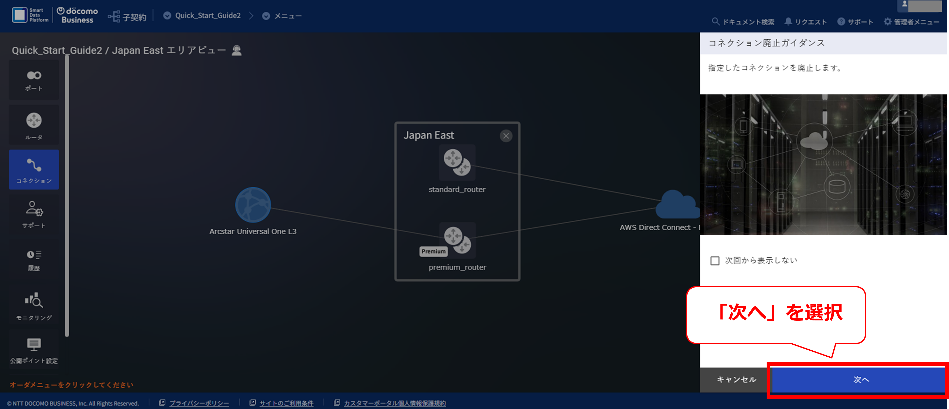The width and height of the screenshot is (949, 409).
Task: Close the Japan East area box
Action: click(506, 136)
